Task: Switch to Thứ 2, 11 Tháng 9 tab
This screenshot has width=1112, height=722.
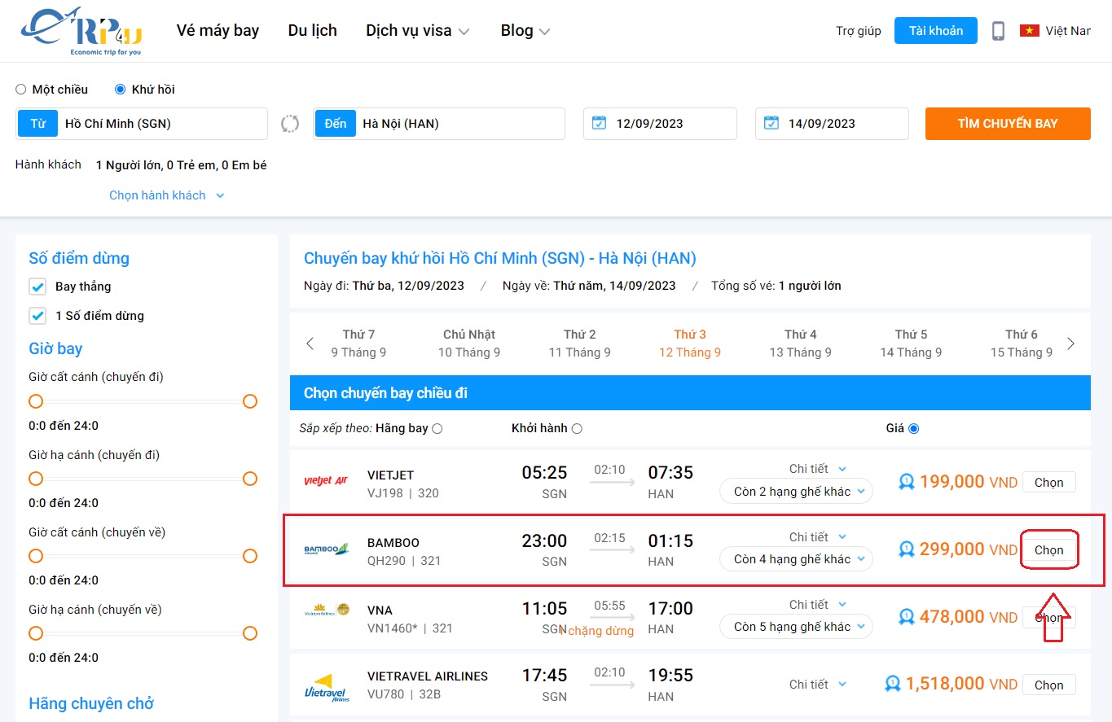Action: tap(579, 343)
